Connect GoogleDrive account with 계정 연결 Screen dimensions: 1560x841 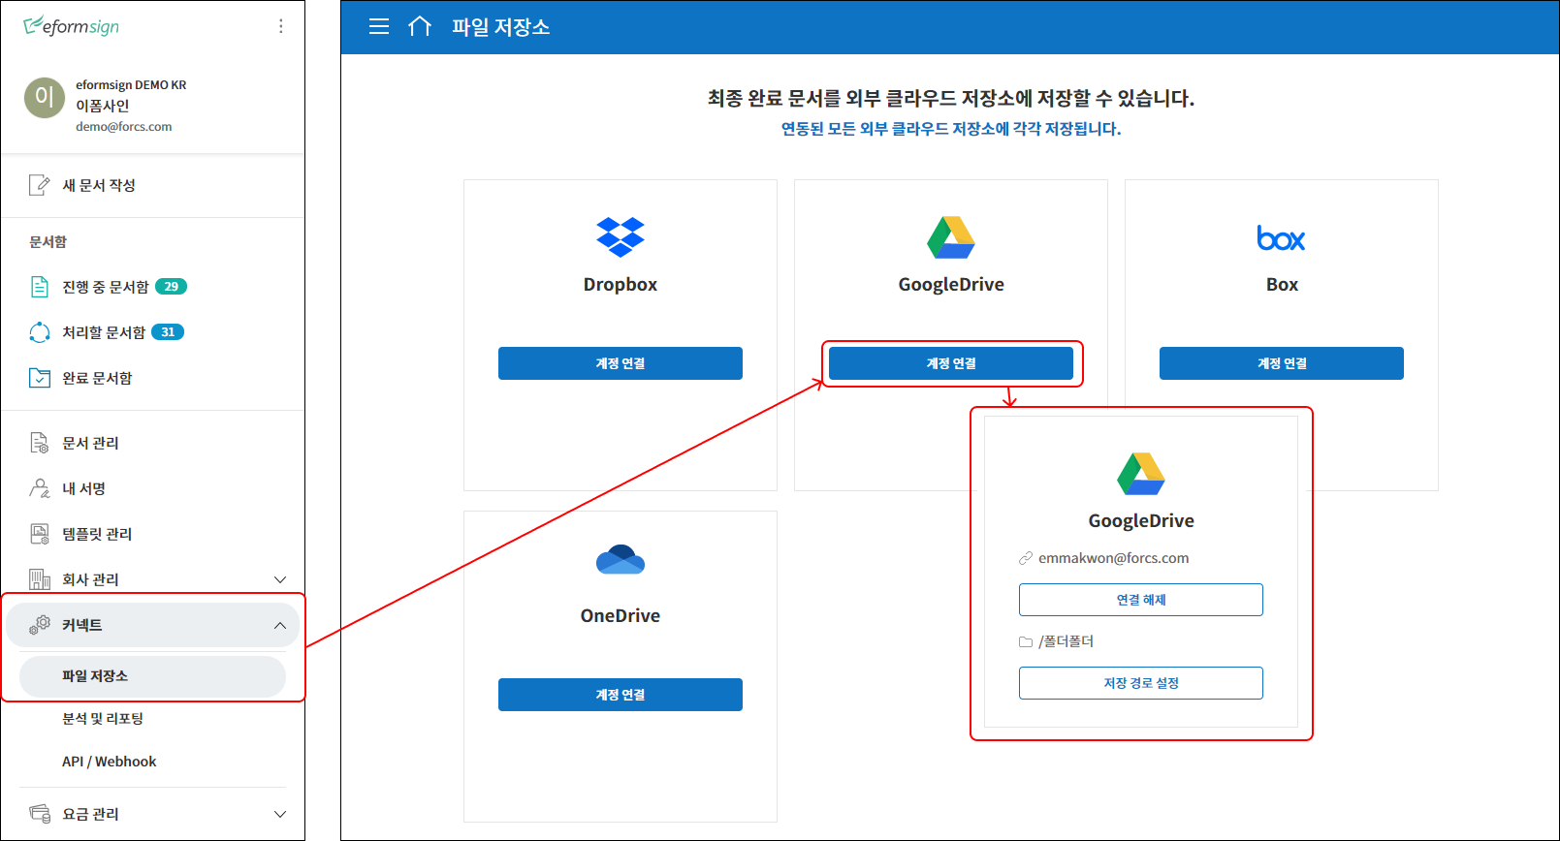[x=951, y=363]
